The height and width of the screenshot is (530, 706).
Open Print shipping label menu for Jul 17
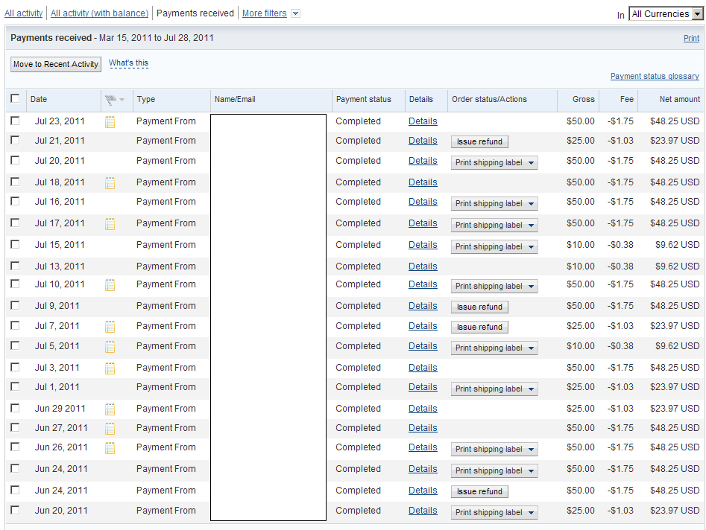(x=494, y=225)
